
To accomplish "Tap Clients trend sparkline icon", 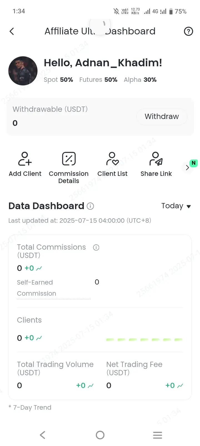I will coord(39,338).
